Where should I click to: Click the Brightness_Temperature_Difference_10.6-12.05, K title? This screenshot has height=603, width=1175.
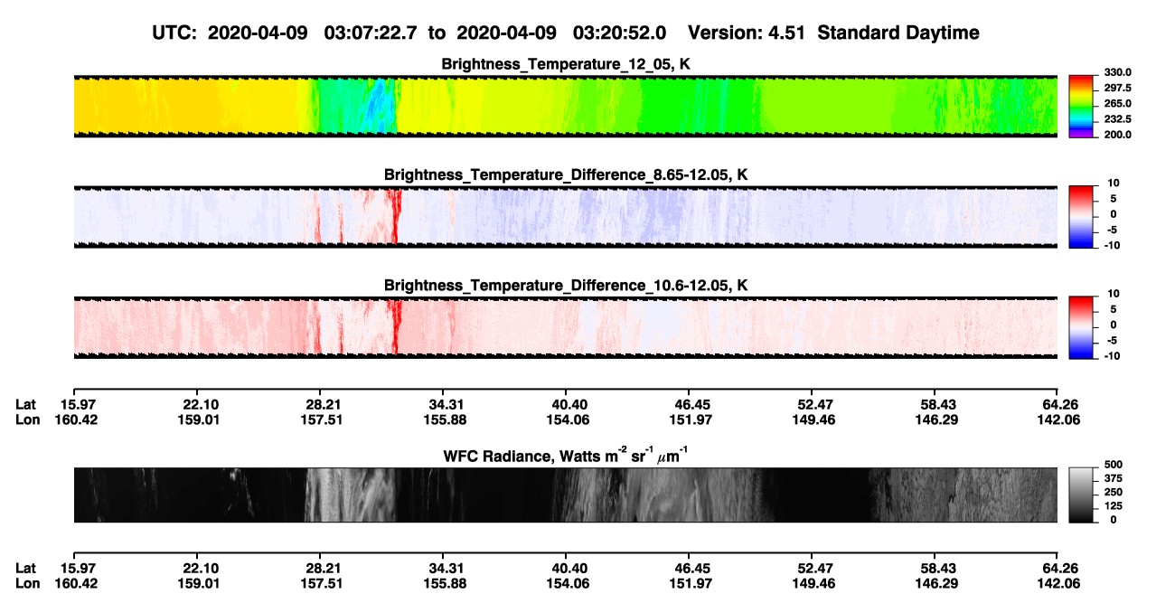point(566,286)
